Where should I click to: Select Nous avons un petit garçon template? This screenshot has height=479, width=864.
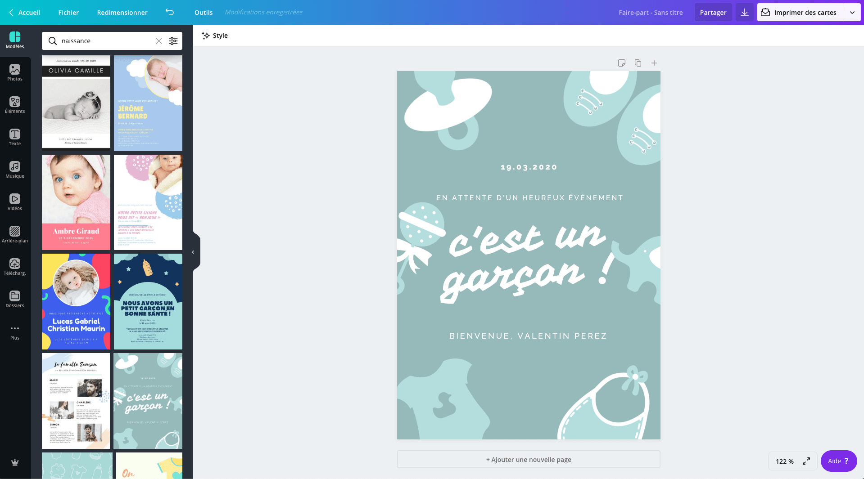point(148,301)
